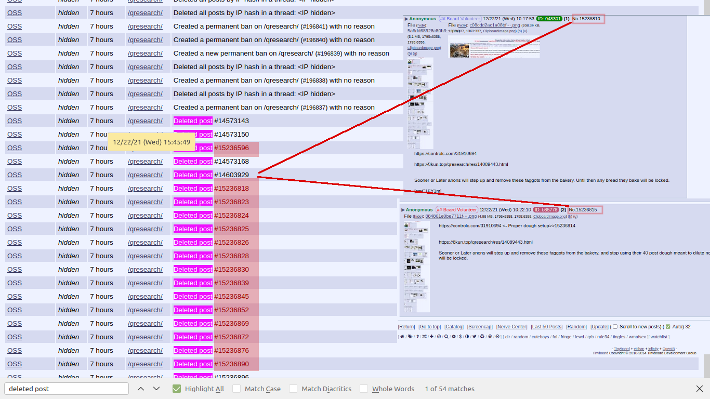The image size is (710, 399).
Task: Click the OpenIB footer link
Action: coord(668,349)
